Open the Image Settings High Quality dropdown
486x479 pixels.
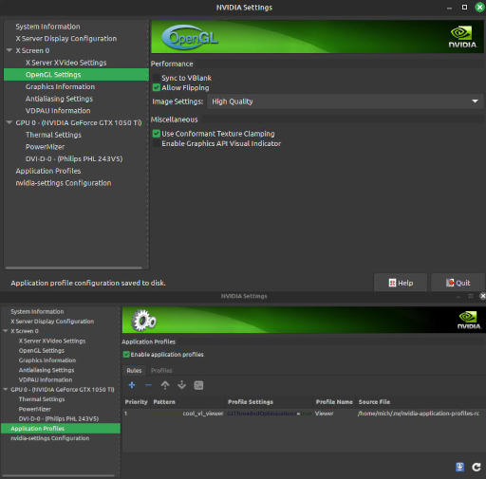[346, 101]
